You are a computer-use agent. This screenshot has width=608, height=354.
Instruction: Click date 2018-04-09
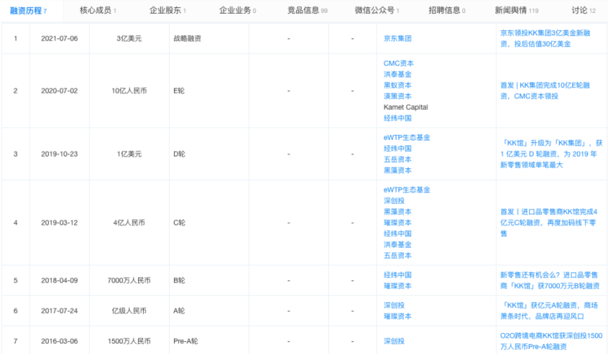point(59,280)
